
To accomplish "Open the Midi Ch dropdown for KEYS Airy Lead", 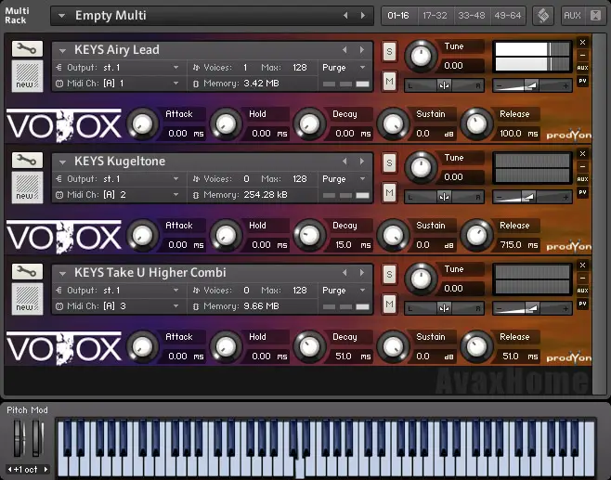I will 175,84.
